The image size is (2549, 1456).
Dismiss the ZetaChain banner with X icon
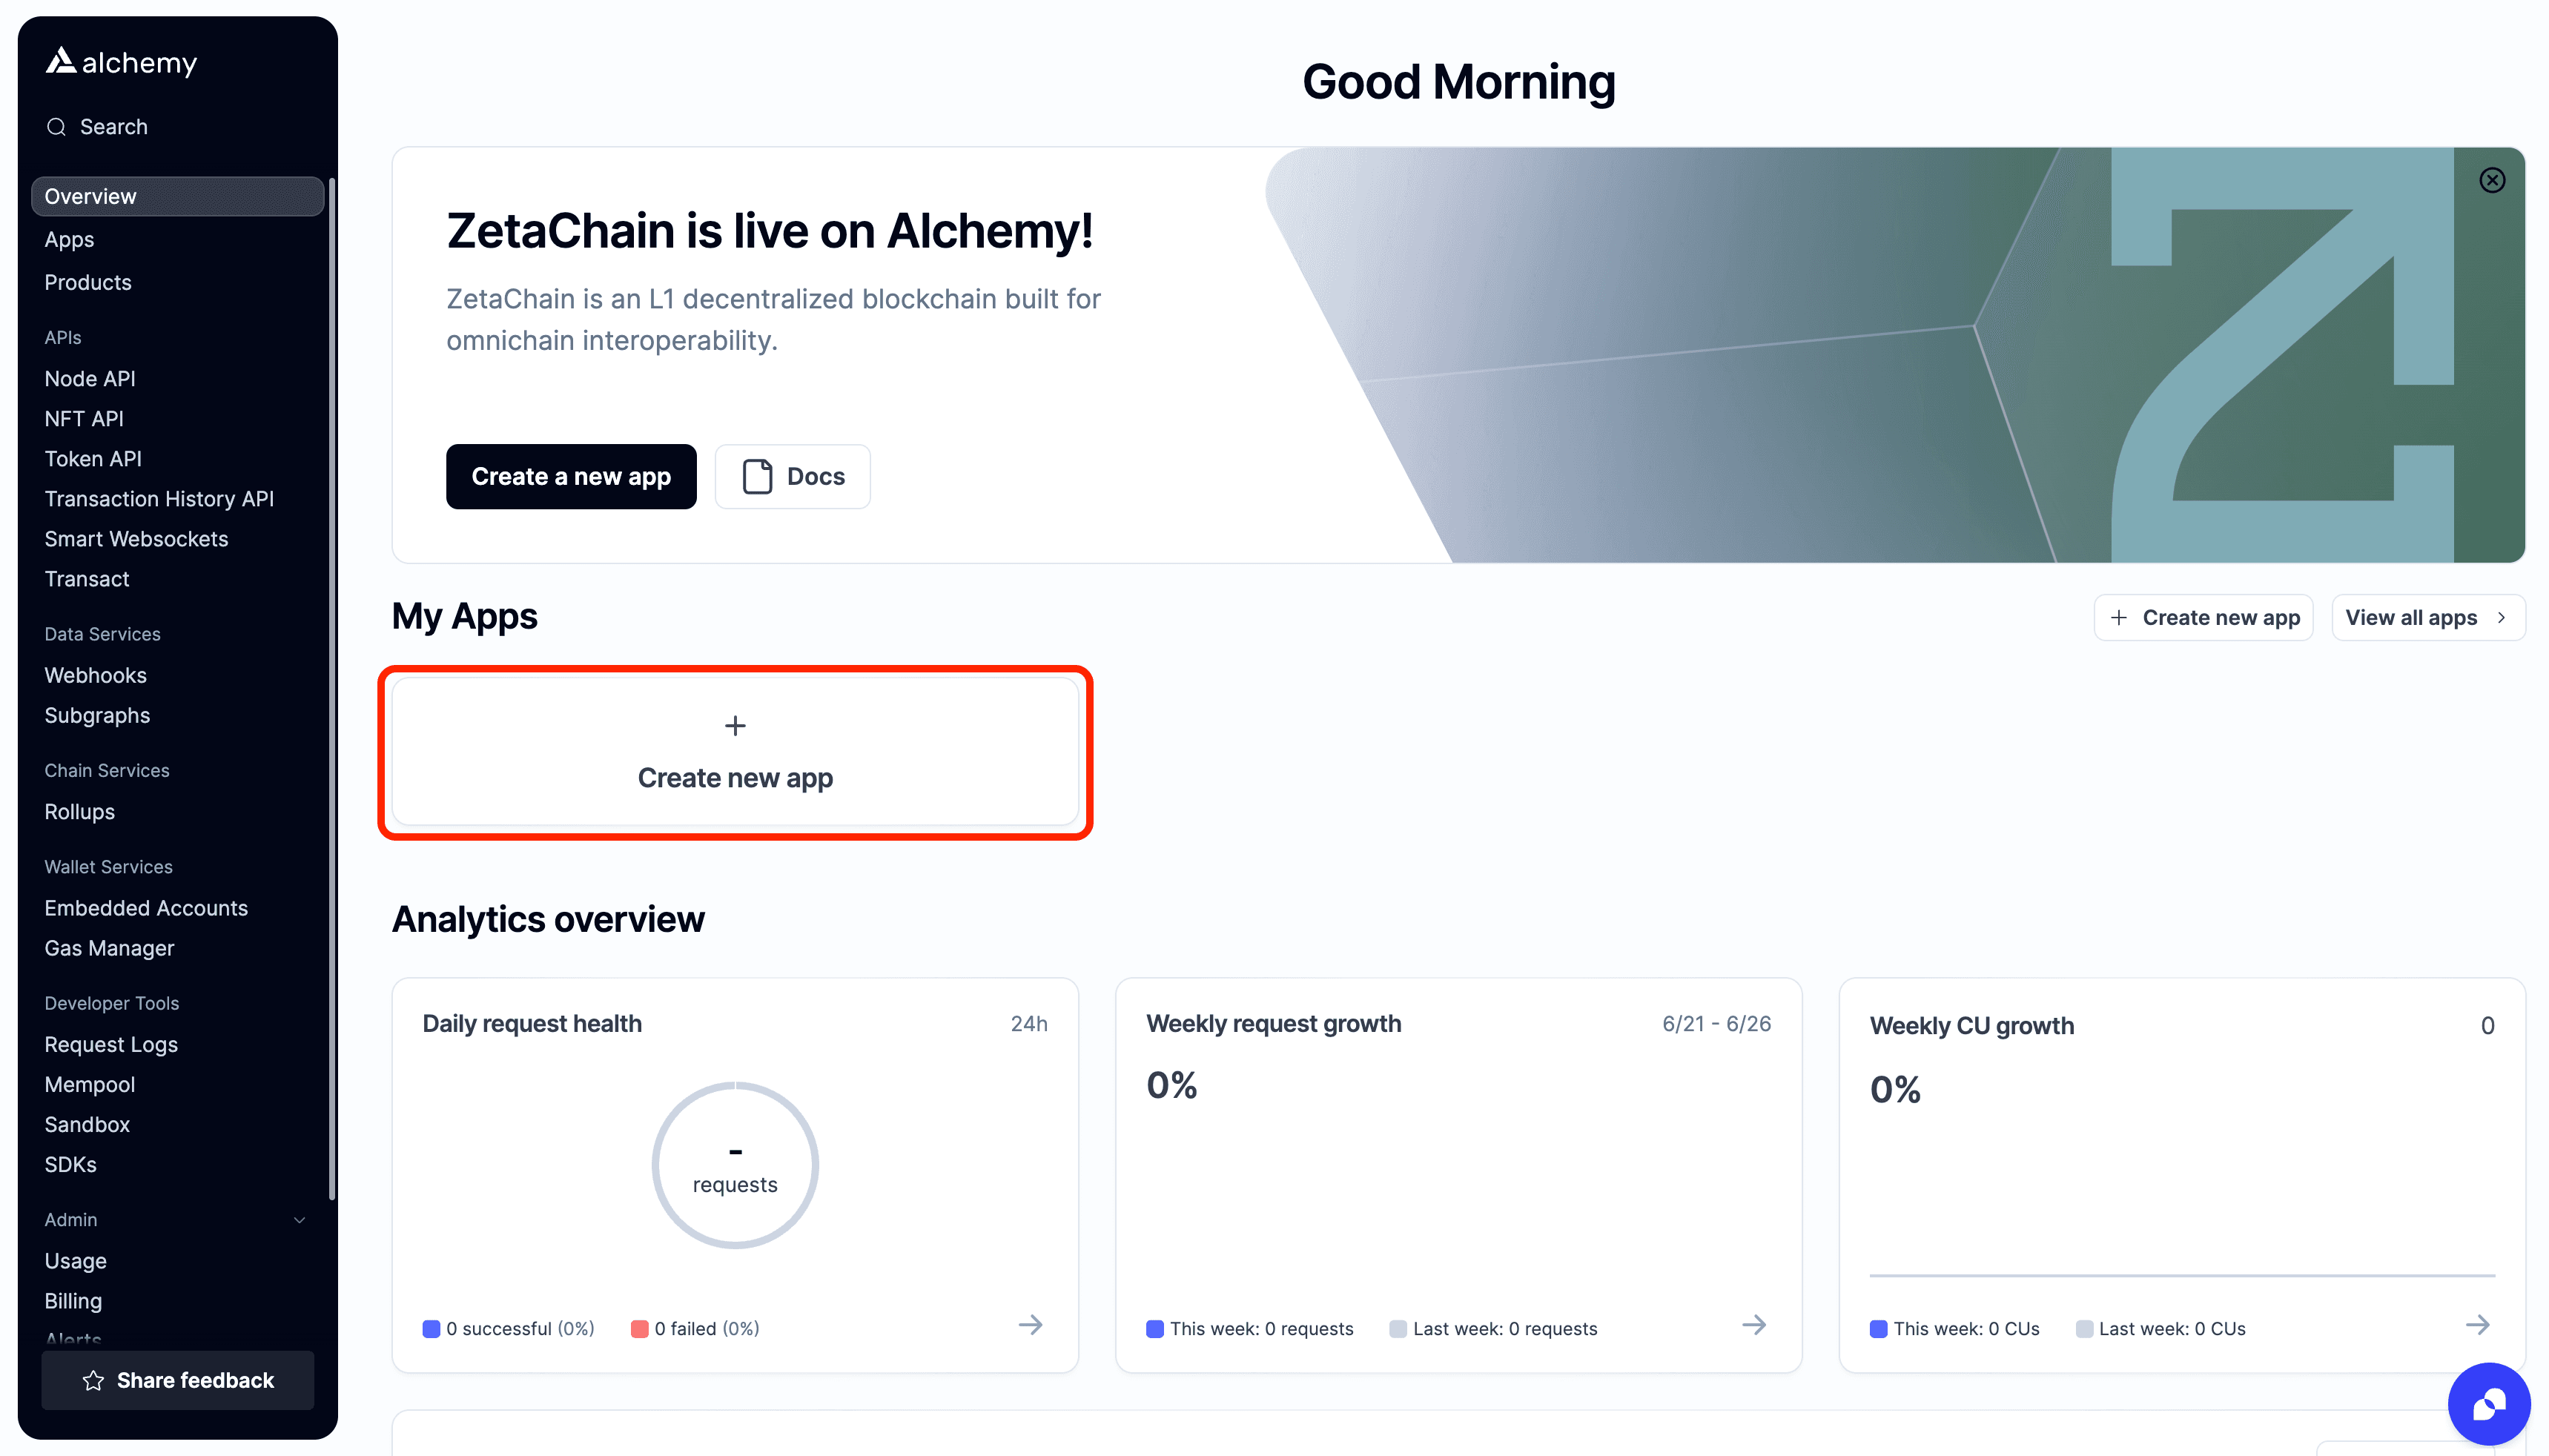coord(2492,180)
